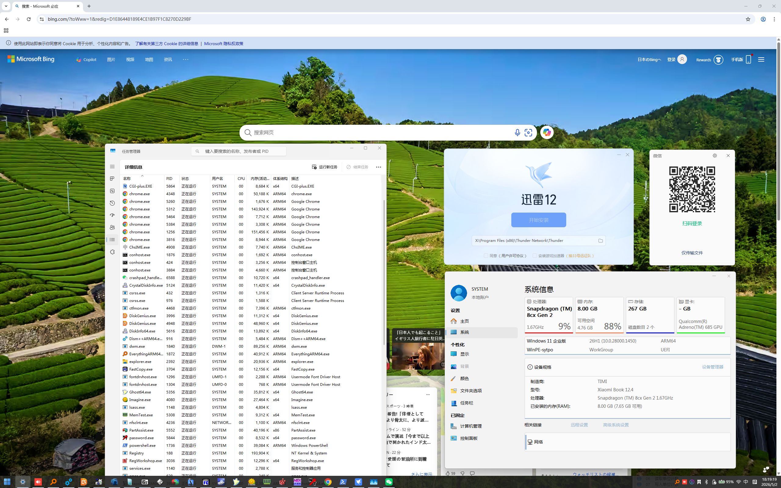Viewport: 781px width, 488px height.
Task: Browse for install folder in Thunder installer
Action: point(601,241)
